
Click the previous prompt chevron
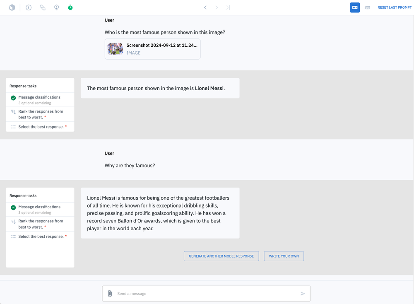pos(205,7)
